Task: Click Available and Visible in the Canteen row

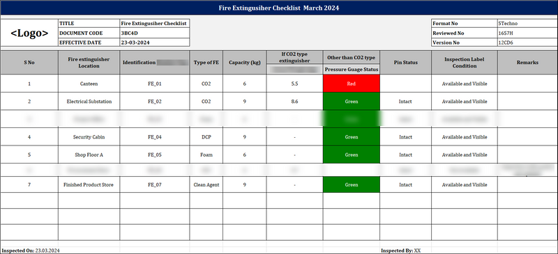Action: (x=465, y=84)
